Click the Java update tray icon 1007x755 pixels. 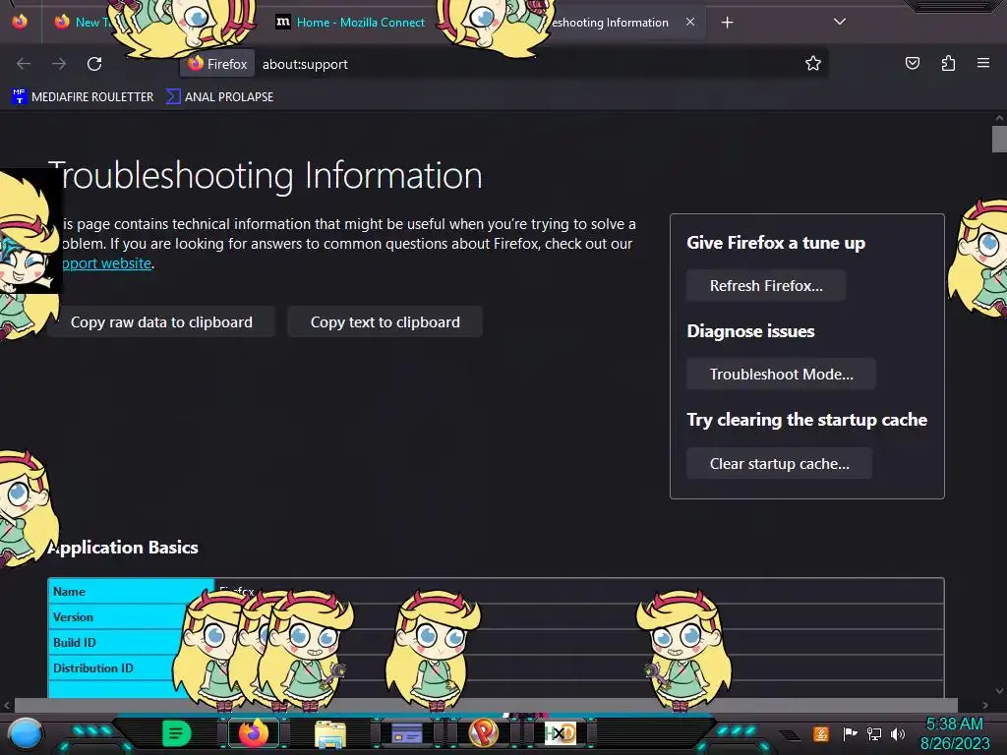(821, 733)
